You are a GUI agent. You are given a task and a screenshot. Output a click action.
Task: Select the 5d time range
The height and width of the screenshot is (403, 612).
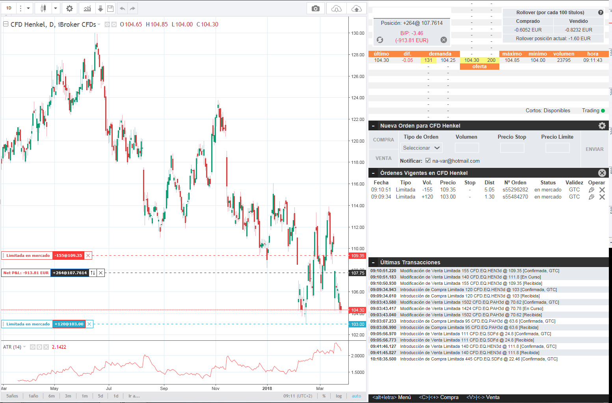pyautogui.click(x=100, y=396)
